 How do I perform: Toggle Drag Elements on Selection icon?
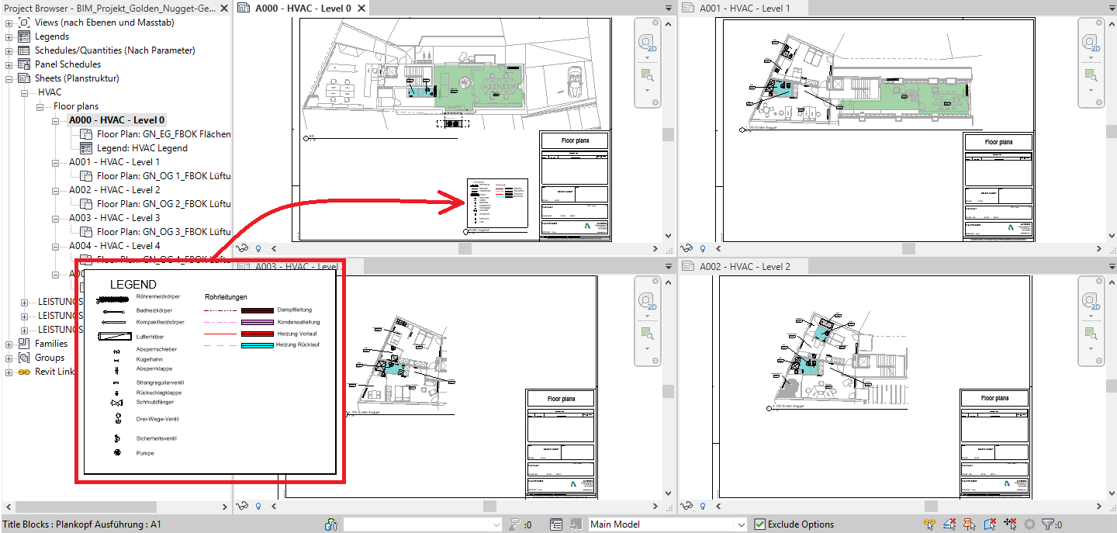1009,524
